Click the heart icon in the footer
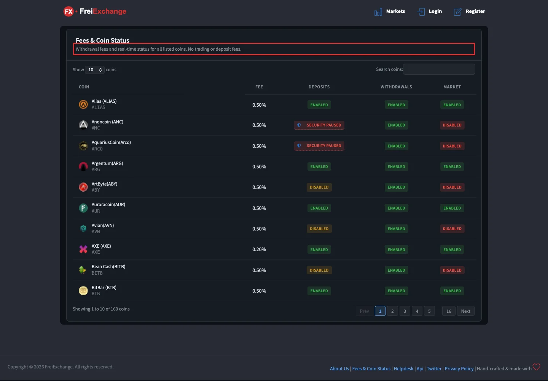The height and width of the screenshot is (381, 548). pos(537,367)
